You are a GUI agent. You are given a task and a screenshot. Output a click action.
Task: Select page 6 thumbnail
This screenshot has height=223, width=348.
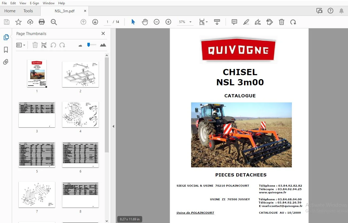tap(80, 155)
